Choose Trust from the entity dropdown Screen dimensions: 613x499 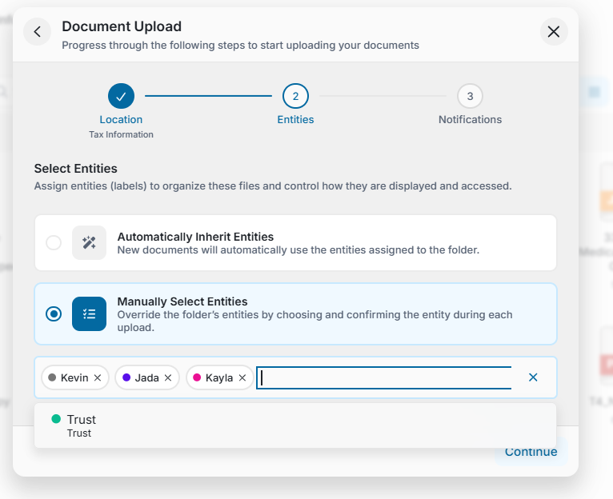pyautogui.click(x=295, y=425)
